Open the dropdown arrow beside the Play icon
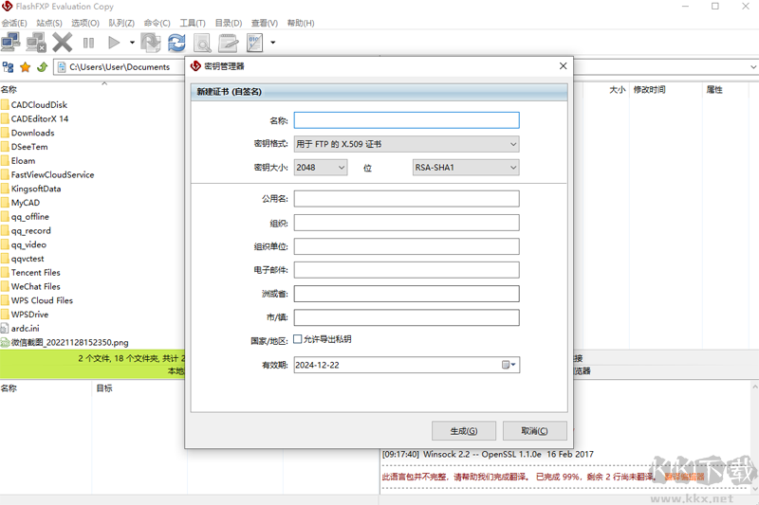This screenshot has height=505, width=759. click(132, 43)
